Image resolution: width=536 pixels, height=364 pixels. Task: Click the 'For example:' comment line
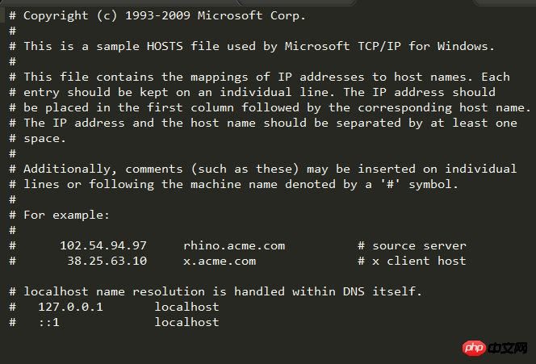tap(66, 215)
